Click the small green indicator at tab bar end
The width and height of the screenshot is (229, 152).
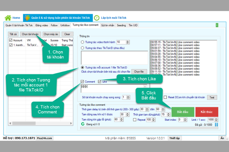coord(217,25)
